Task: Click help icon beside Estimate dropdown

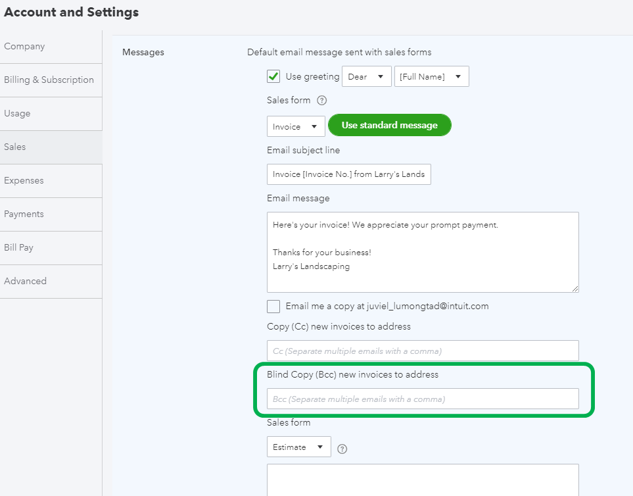Action: click(x=342, y=449)
